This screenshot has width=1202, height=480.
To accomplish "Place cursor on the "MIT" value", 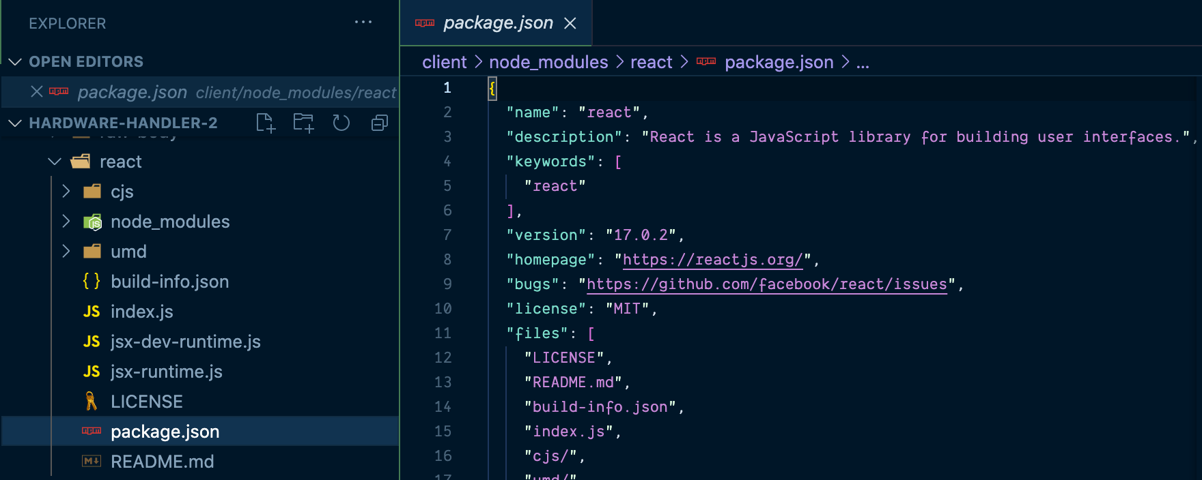I will 627,309.
